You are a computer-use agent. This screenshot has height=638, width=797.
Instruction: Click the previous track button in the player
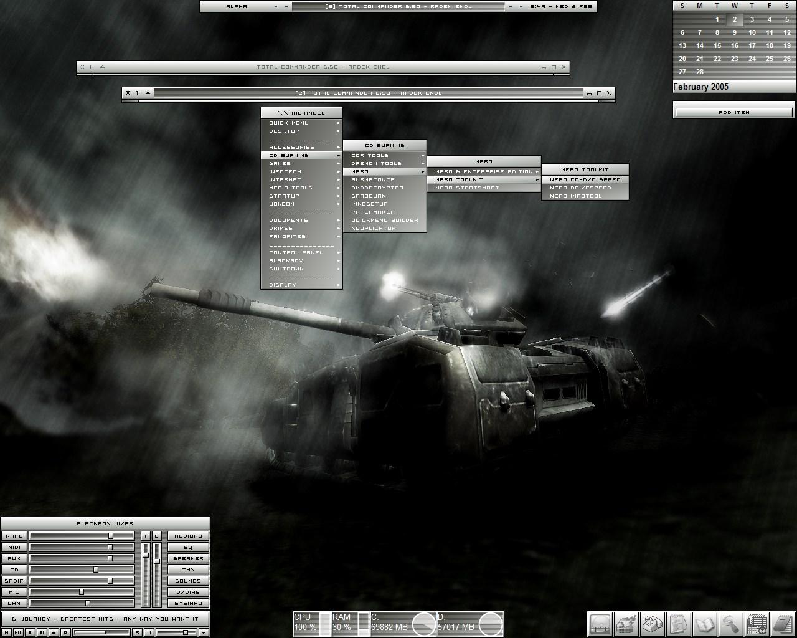click(x=6, y=632)
